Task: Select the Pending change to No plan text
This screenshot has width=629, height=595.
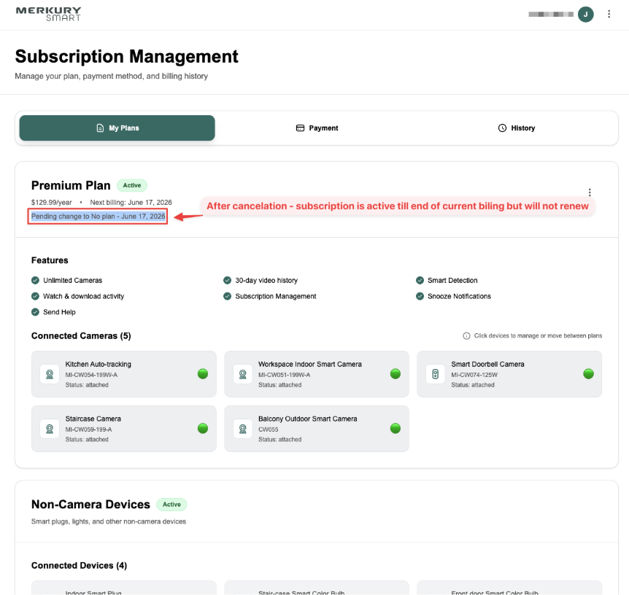Action: click(98, 217)
